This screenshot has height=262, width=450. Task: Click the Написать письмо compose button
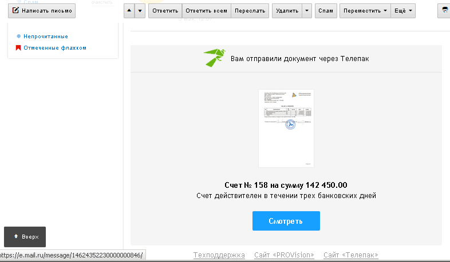(x=42, y=11)
